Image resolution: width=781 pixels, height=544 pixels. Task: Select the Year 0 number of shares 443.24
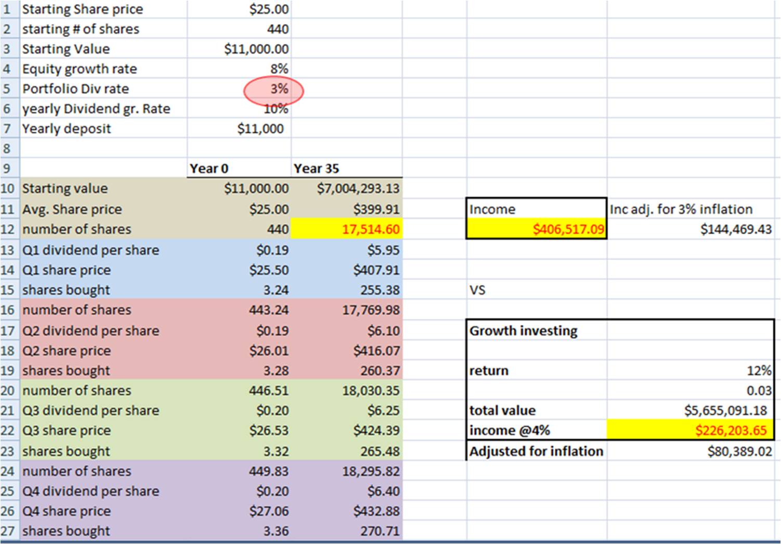(x=239, y=310)
